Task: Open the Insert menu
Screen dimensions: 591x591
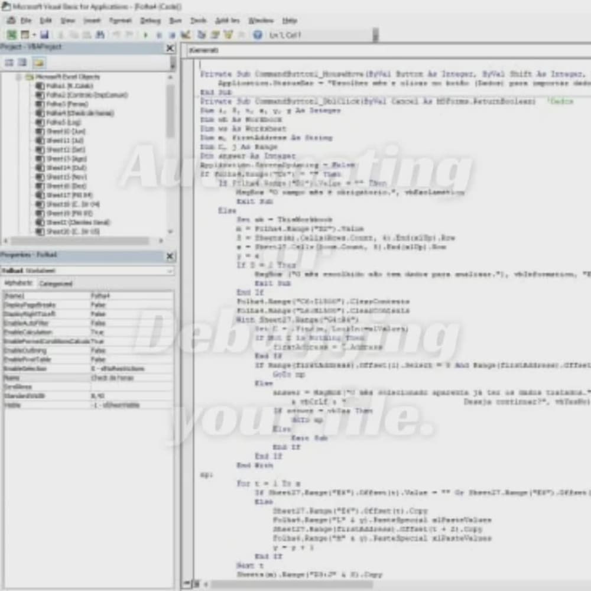Action: pos(92,20)
